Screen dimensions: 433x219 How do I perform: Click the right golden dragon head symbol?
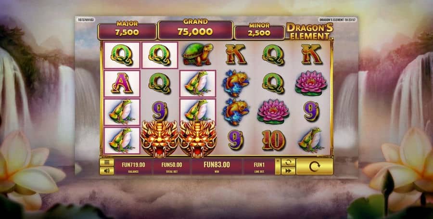coord(198,139)
